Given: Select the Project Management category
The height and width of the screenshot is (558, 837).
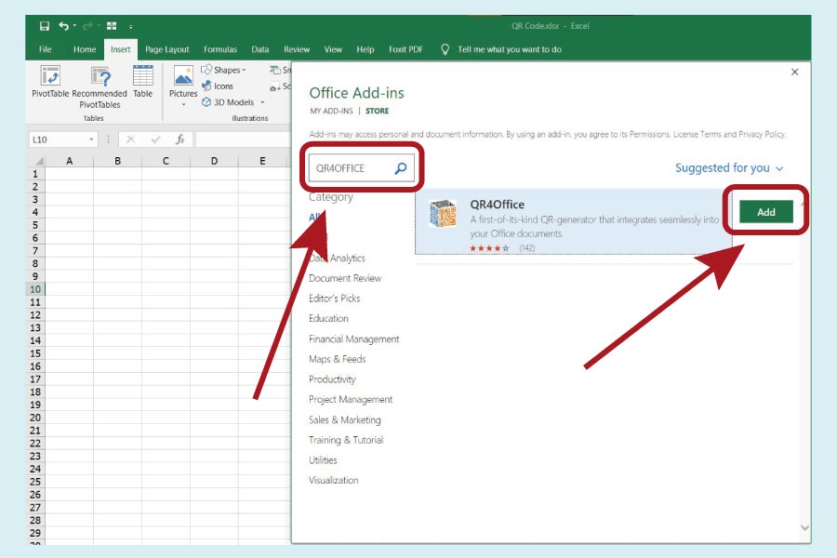Looking at the screenshot, I should pos(351,399).
